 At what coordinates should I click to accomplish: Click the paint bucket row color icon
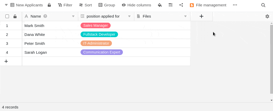pyautogui.click(x=160, y=5)
